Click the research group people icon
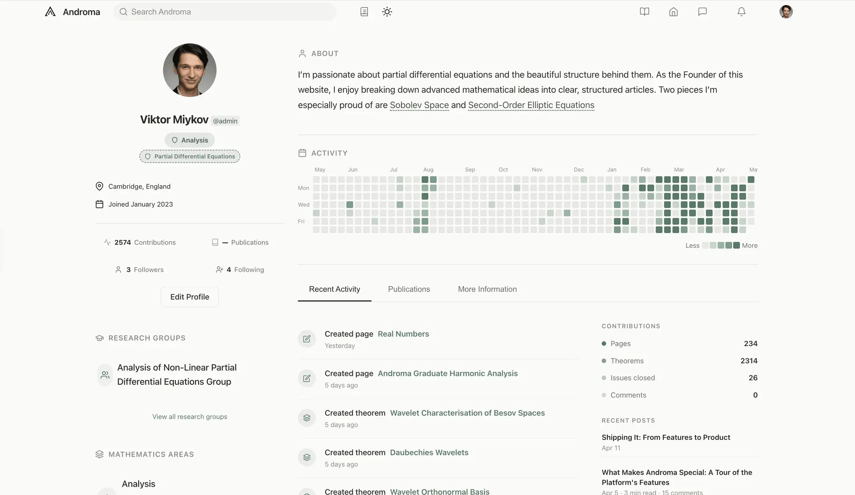 click(105, 375)
